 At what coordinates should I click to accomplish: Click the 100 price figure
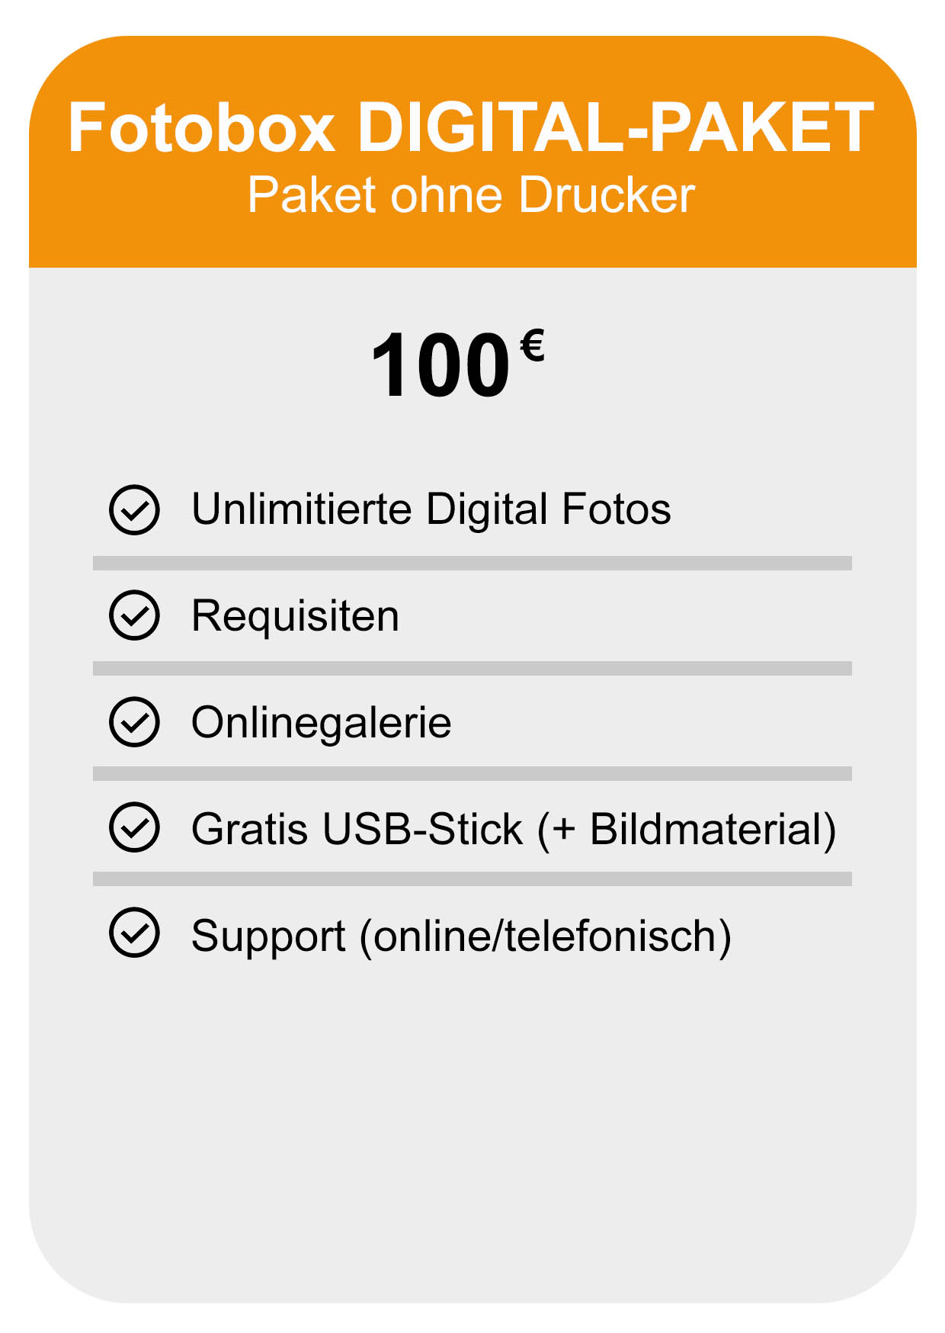pyautogui.click(x=440, y=366)
